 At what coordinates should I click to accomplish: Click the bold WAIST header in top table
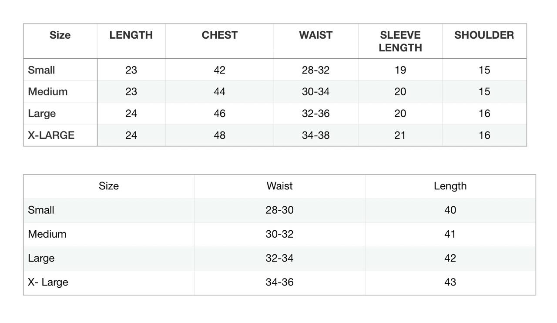click(315, 35)
